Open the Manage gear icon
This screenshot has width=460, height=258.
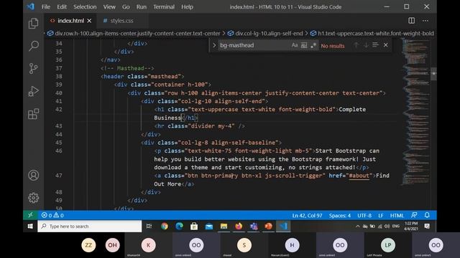click(x=34, y=198)
